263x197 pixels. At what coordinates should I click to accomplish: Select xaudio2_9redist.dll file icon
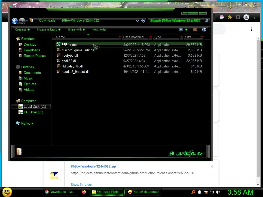(58, 71)
